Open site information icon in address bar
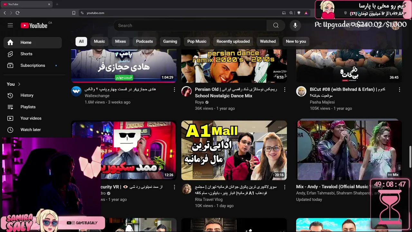The width and height of the screenshot is (412, 232). (x=82, y=13)
